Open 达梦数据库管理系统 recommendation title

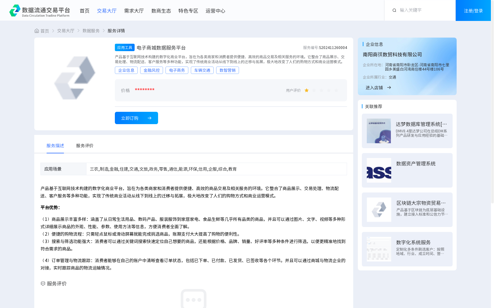tap(421, 124)
